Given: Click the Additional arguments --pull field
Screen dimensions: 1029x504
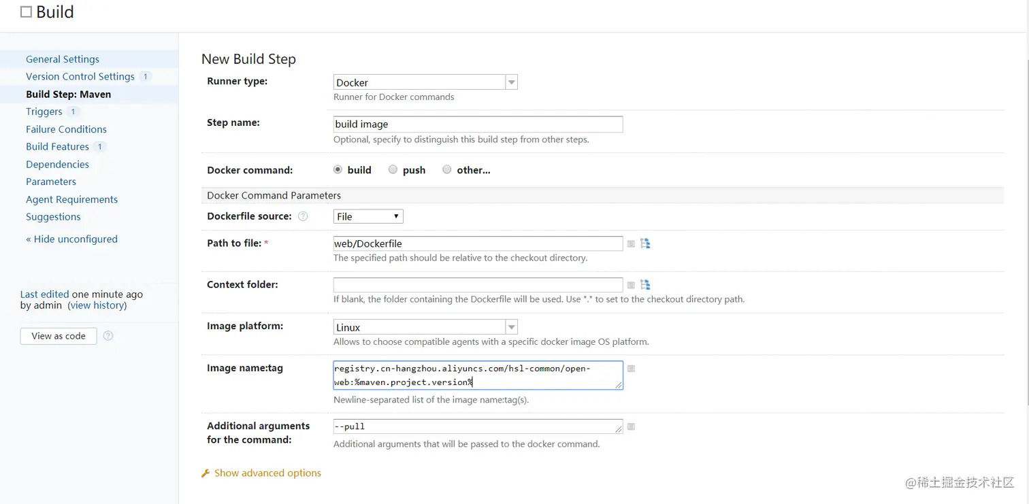Looking at the screenshot, I should (478, 426).
